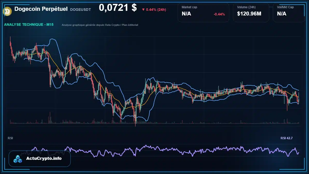
Task: Click the Vol/Mkt Cap label
Action: click(x=285, y=7)
